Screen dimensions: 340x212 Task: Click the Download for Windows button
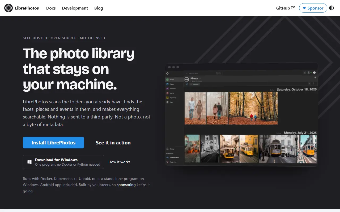coord(63,162)
